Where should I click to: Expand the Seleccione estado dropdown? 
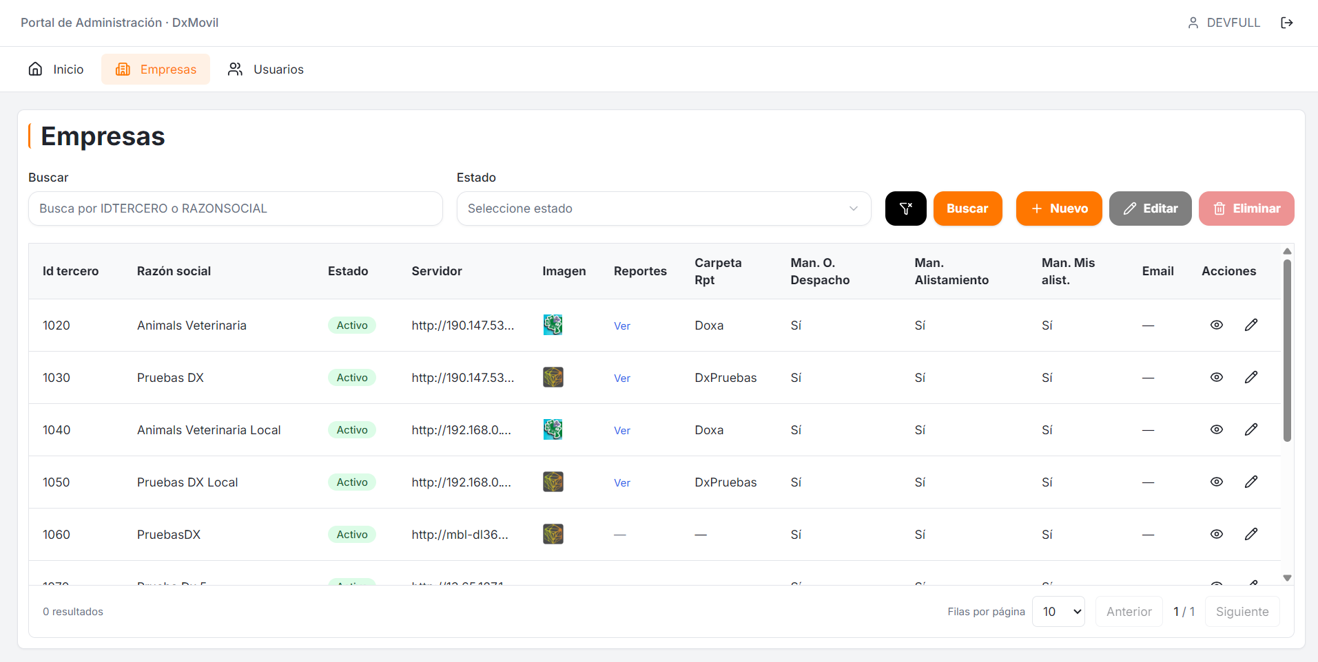[664, 209]
